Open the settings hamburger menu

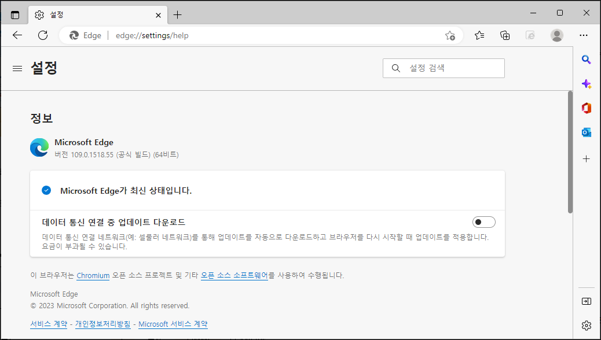[17, 69]
